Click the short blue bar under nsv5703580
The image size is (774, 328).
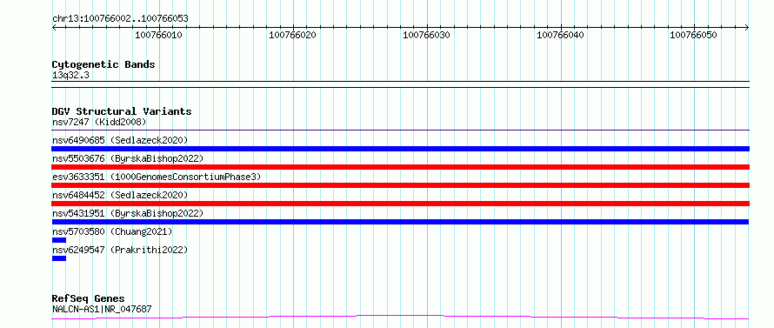click(59, 240)
